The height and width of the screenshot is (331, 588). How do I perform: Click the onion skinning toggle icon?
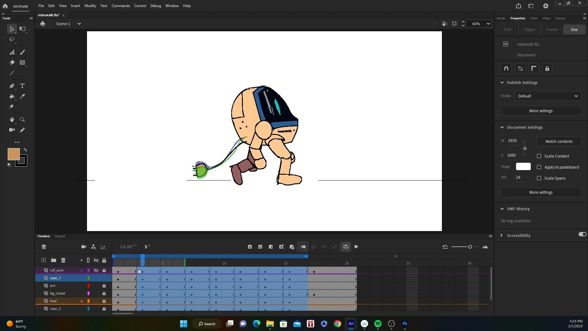click(x=303, y=247)
